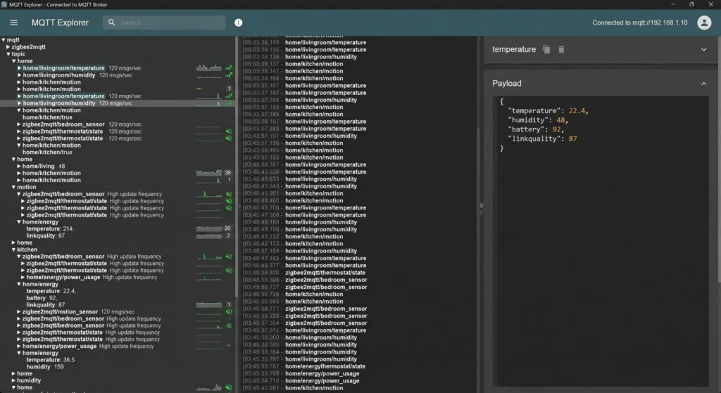Click the payload line "humidity": 48
Image resolution: width=721 pixels, height=393 pixels.
point(538,120)
